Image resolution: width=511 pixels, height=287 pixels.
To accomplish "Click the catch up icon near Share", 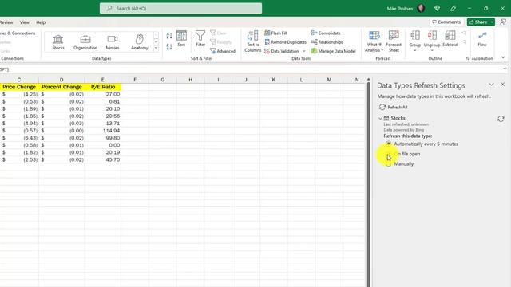I will coord(503,22).
